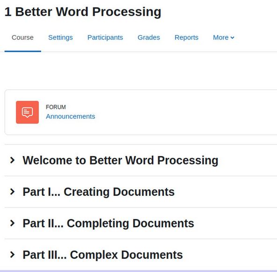Viewport: 277px width, 272px height.
Task: Expand the Part II Completing Documents chevron
Action: coord(12,223)
